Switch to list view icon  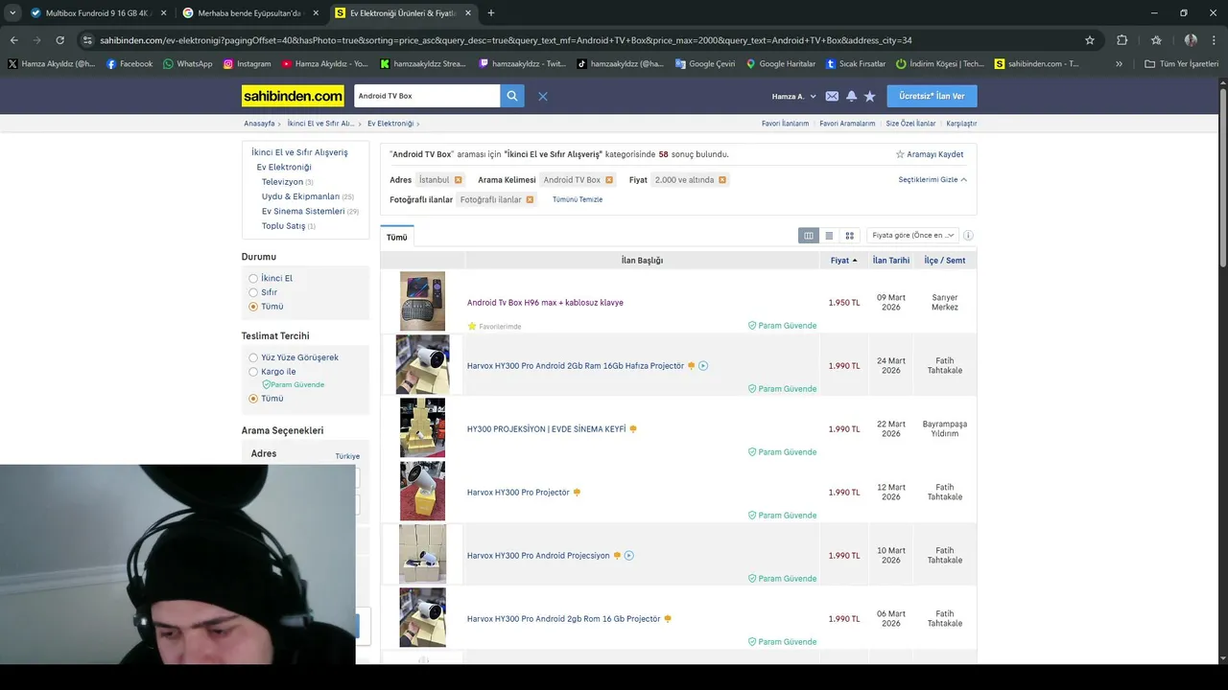click(x=829, y=235)
